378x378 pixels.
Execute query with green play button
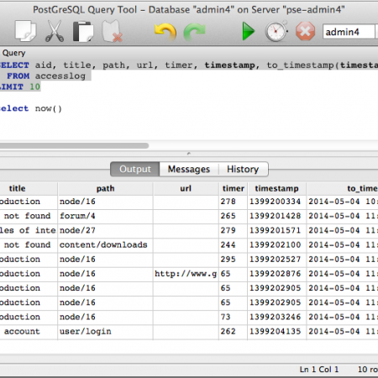(x=249, y=31)
